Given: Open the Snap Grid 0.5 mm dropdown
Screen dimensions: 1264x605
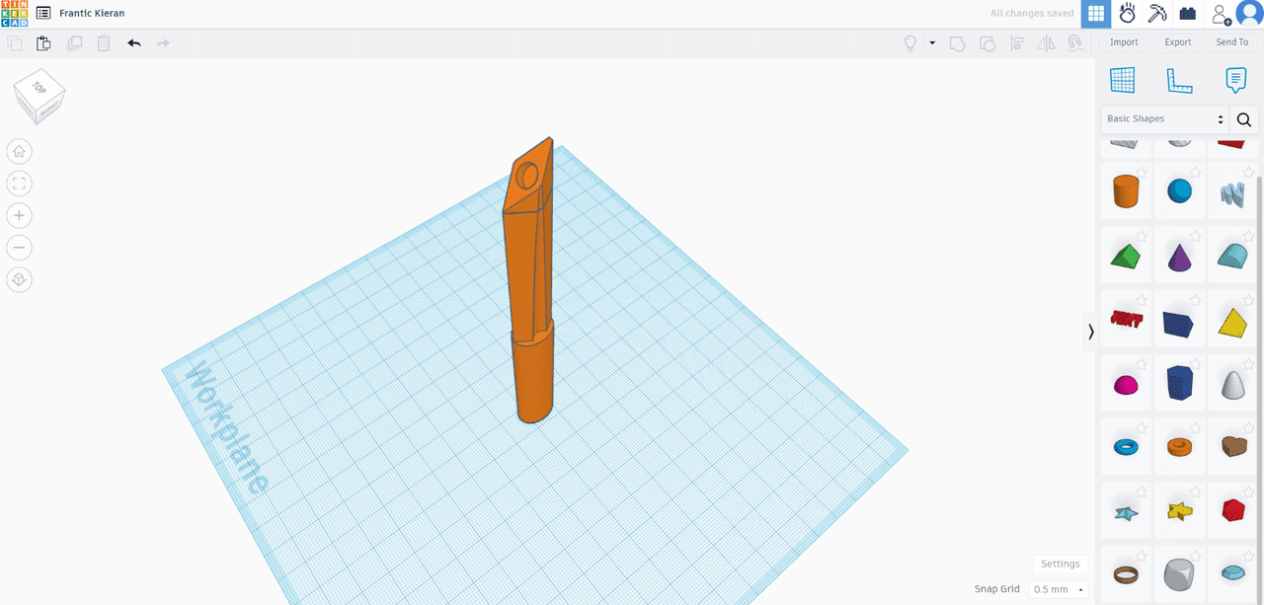Looking at the screenshot, I should pos(1058,589).
